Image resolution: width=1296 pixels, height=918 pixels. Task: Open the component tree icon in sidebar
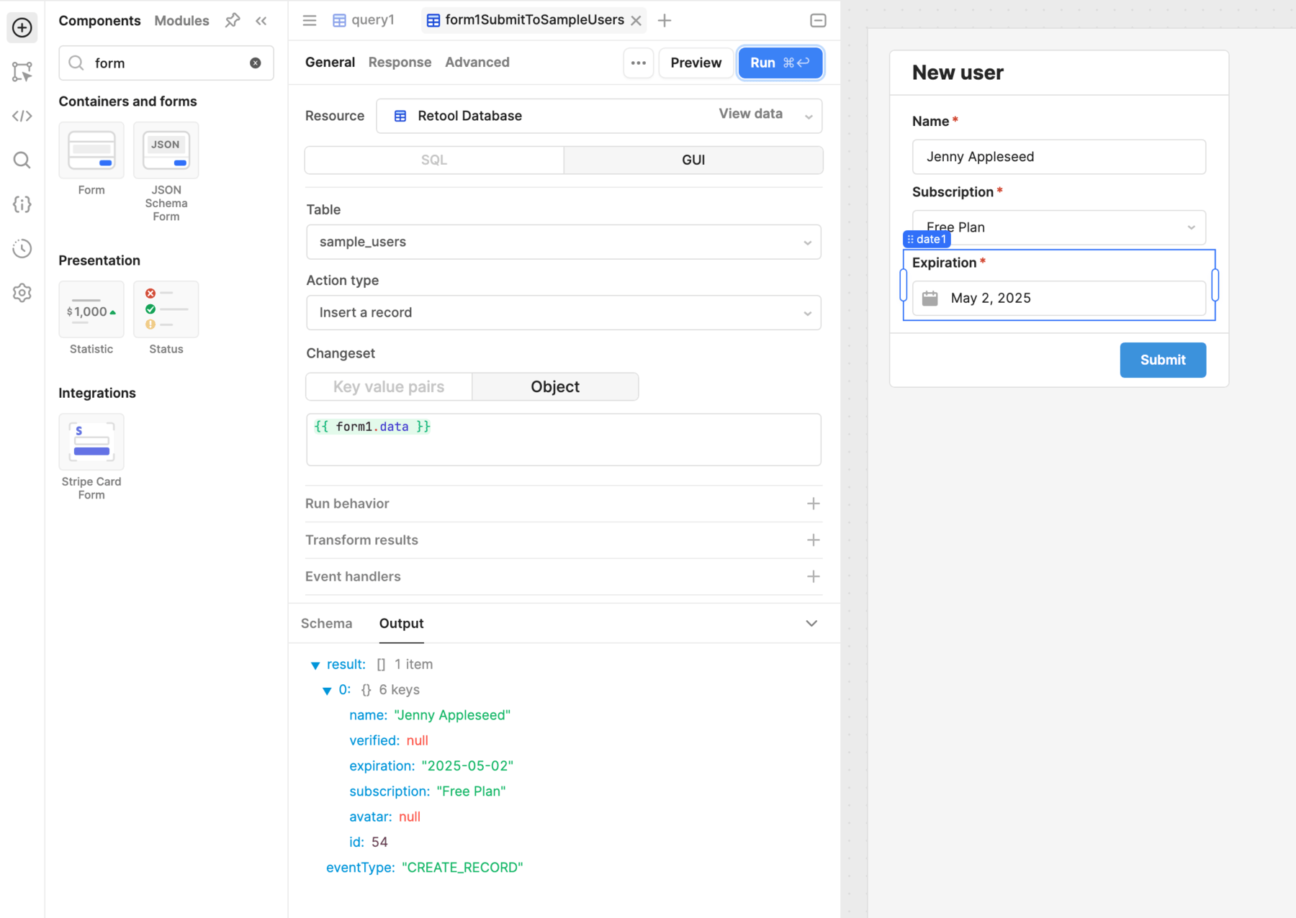click(22, 72)
